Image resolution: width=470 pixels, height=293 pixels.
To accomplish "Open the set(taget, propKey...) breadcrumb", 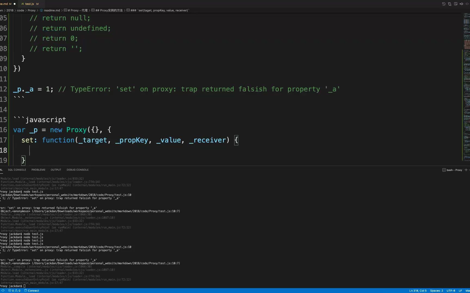I will coord(160,10).
